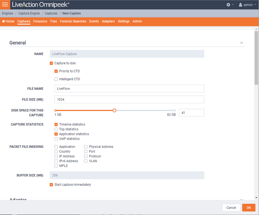Go to Engines breadcrumb
Image resolution: width=259 pixels, height=215 pixels.
(x=8, y=13)
